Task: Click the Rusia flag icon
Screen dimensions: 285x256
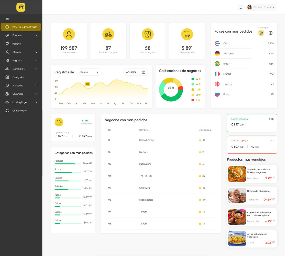Action: tap(217, 94)
